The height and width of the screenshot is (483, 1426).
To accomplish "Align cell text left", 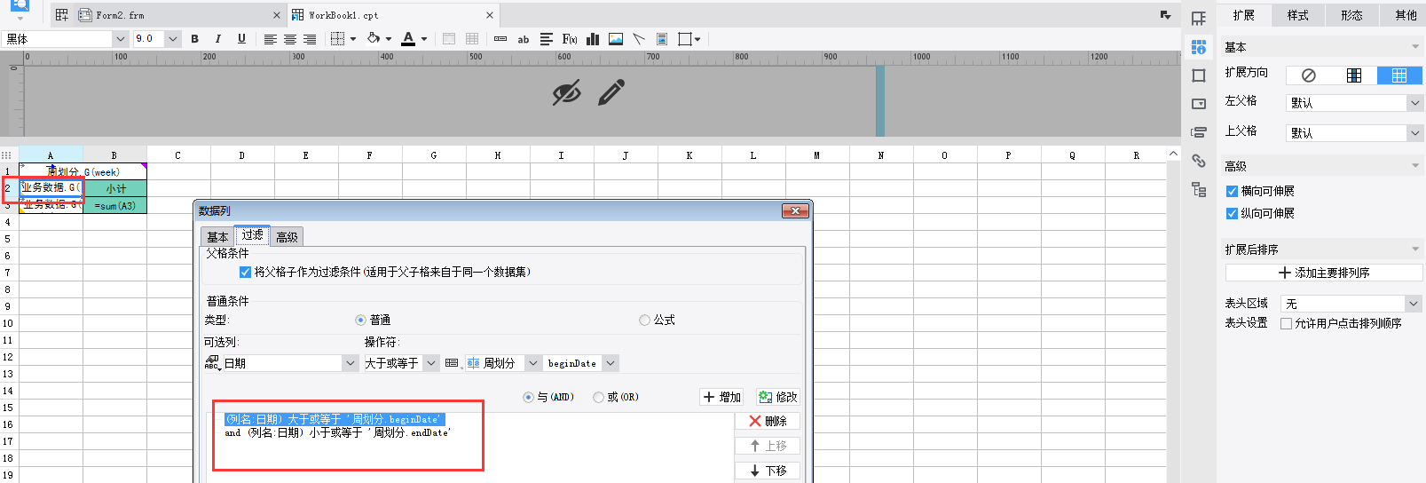I will pos(271,39).
